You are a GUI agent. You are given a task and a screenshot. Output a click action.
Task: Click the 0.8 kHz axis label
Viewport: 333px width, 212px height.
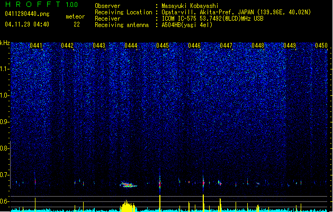coord(4,148)
